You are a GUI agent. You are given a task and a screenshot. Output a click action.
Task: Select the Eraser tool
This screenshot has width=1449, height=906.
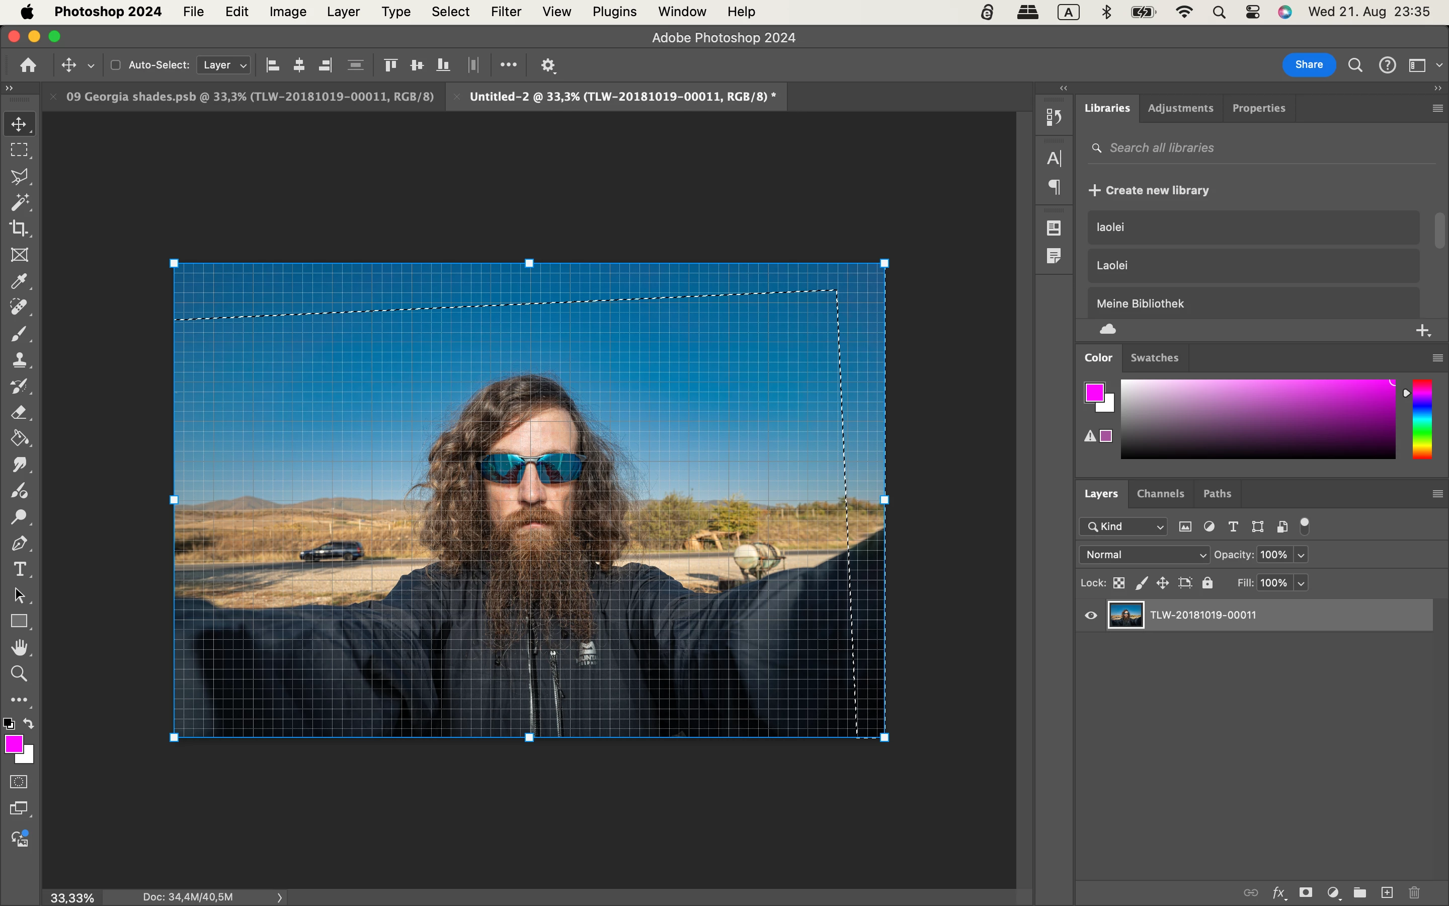pos(19,412)
